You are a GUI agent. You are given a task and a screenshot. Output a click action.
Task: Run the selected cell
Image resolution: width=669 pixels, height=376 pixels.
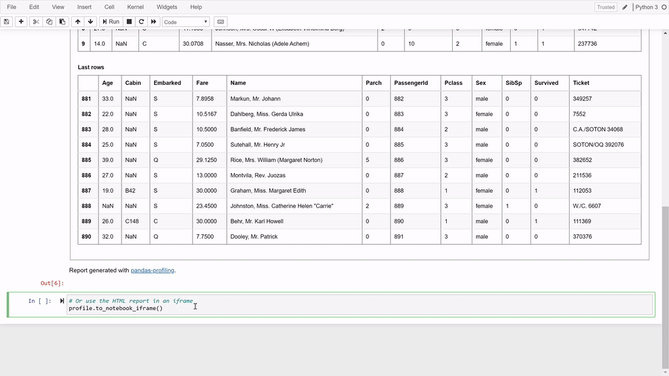(111, 21)
